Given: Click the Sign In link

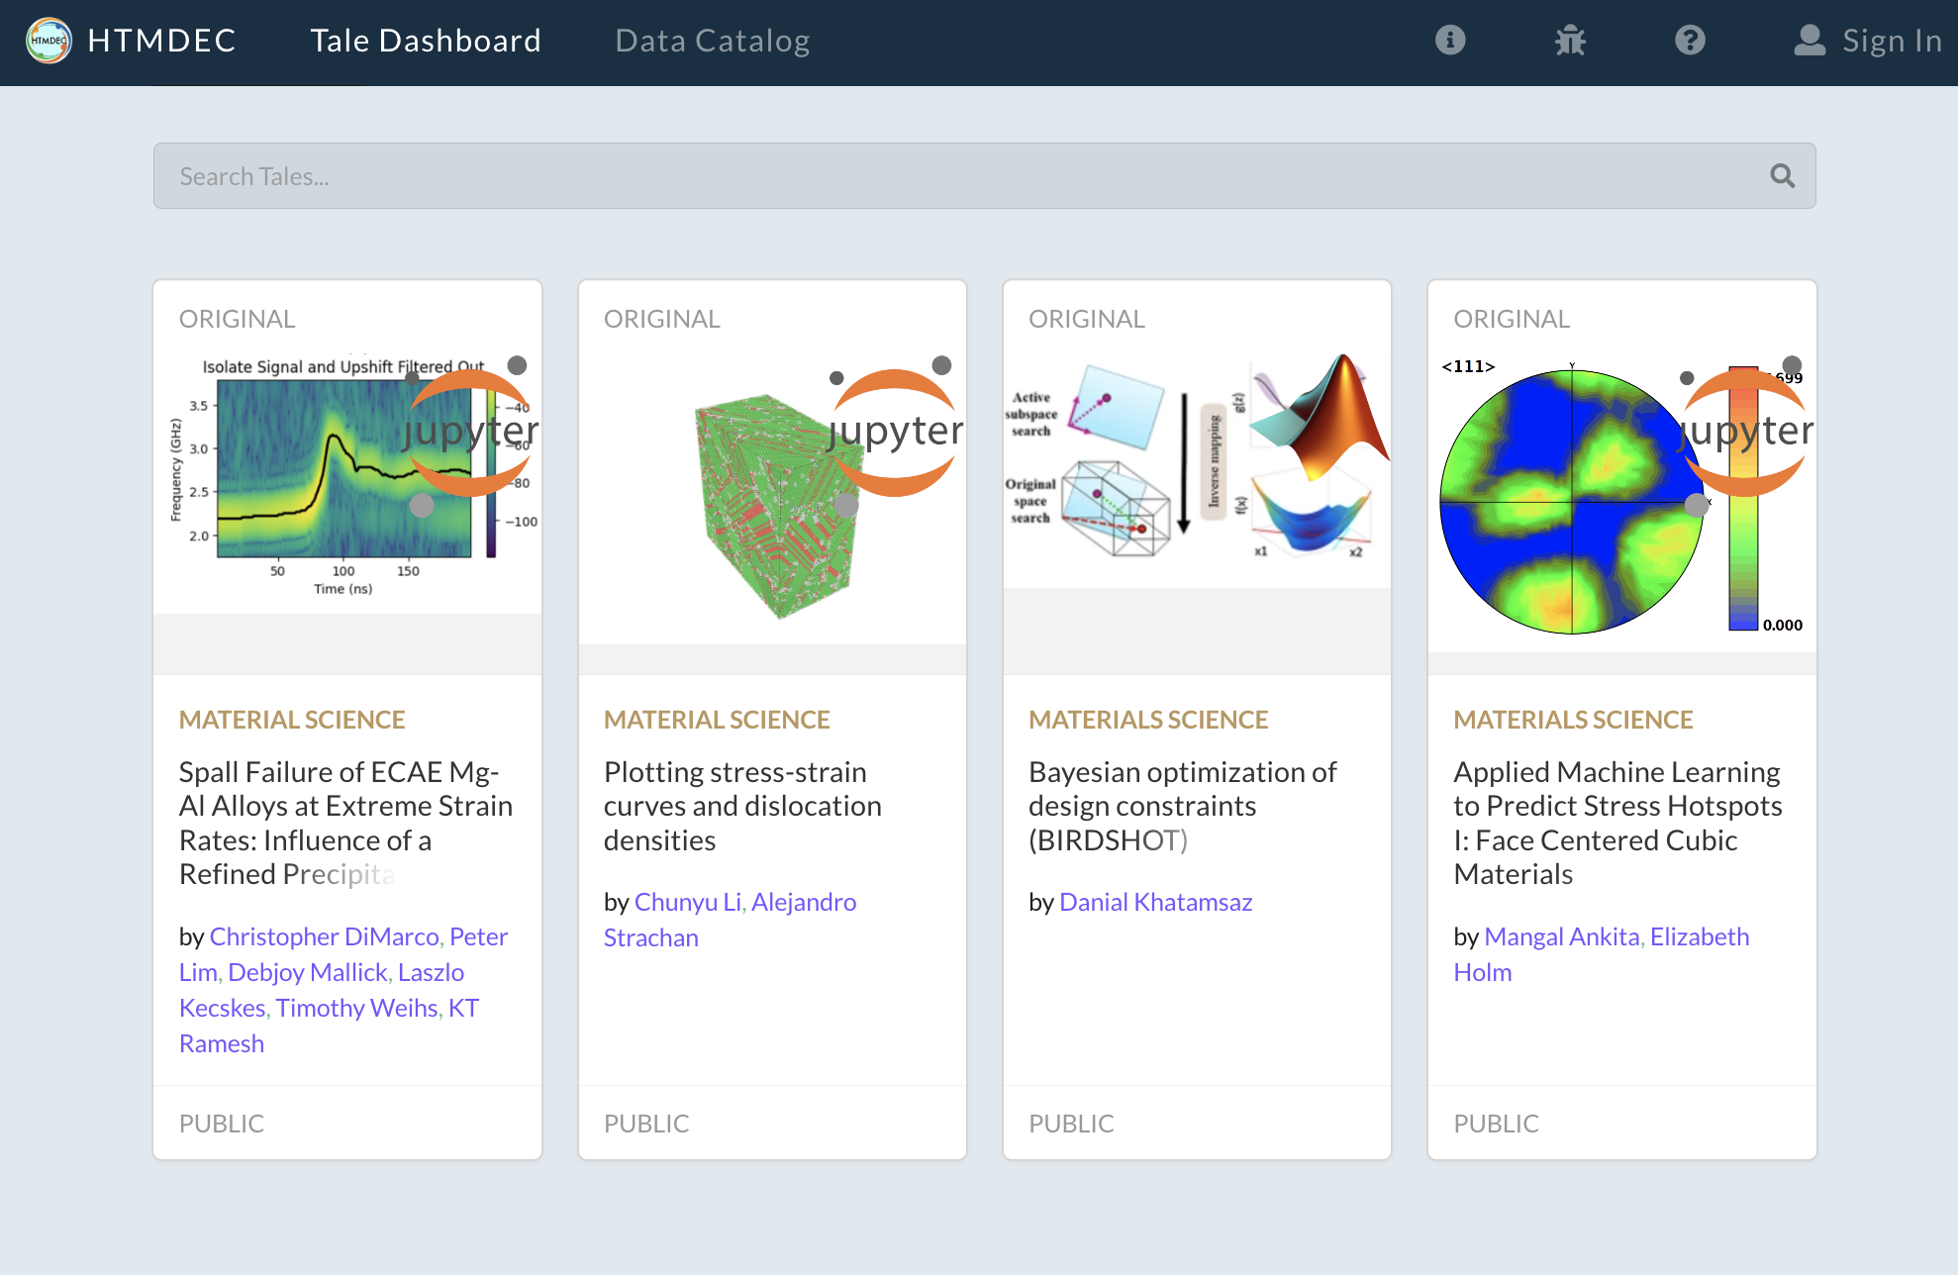Looking at the screenshot, I should coord(1891,41).
